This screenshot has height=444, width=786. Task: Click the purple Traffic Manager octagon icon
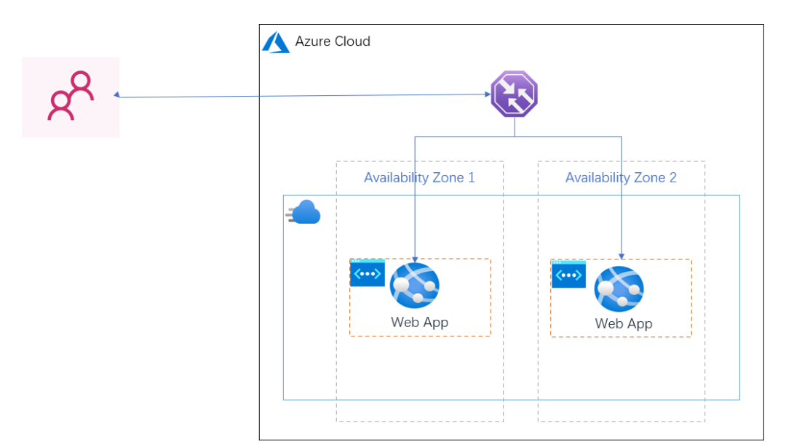click(x=515, y=94)
